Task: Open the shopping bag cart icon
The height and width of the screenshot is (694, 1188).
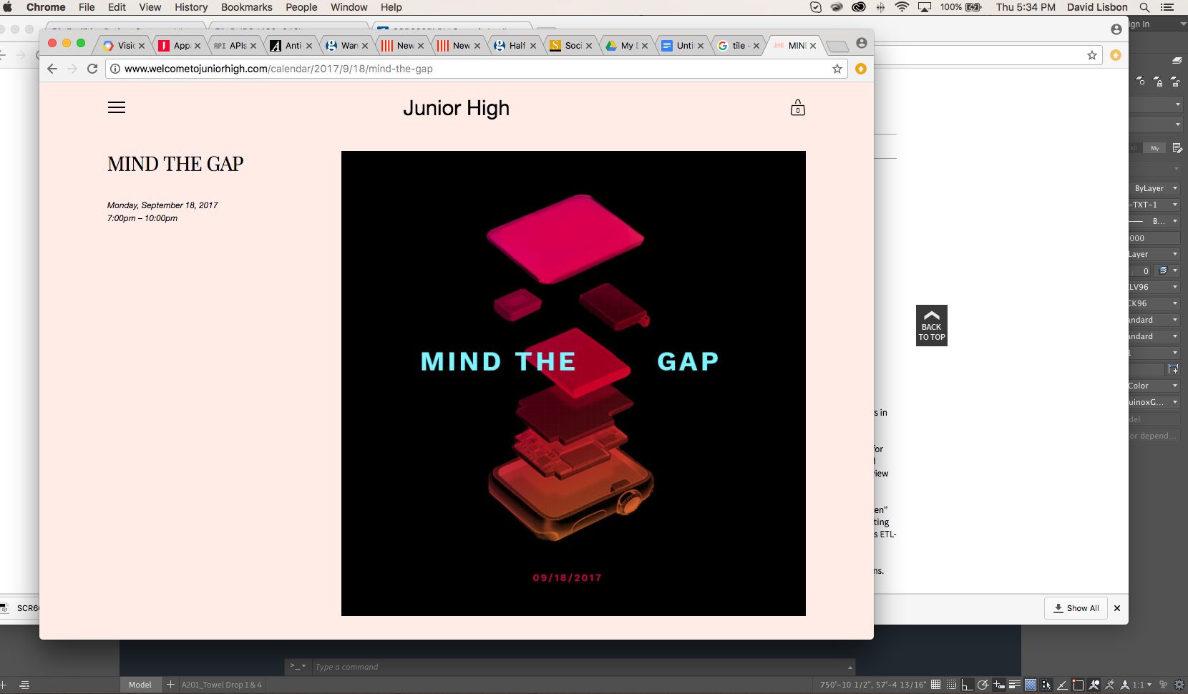Action: (x=797, y=108)
